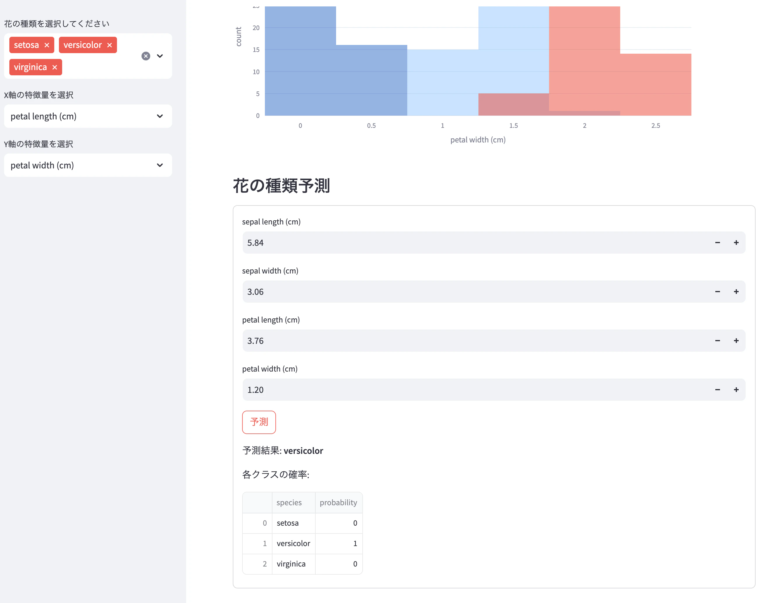The width and height of the screenshot is (783, 603).
Task: Click the probability column header
Action: click(x=338, y=503)
